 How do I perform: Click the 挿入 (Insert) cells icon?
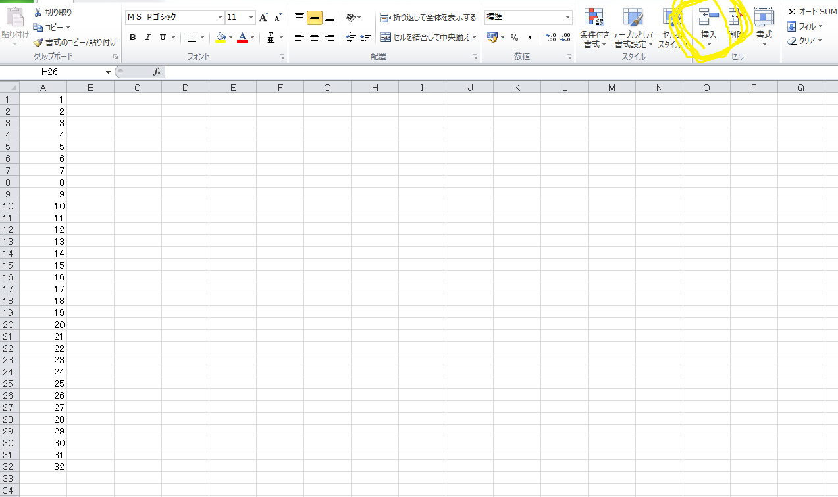pos(708,20)
